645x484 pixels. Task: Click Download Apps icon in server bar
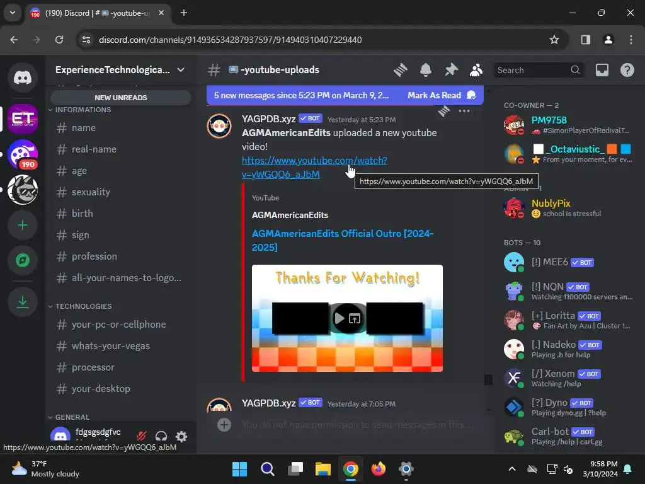23,302
